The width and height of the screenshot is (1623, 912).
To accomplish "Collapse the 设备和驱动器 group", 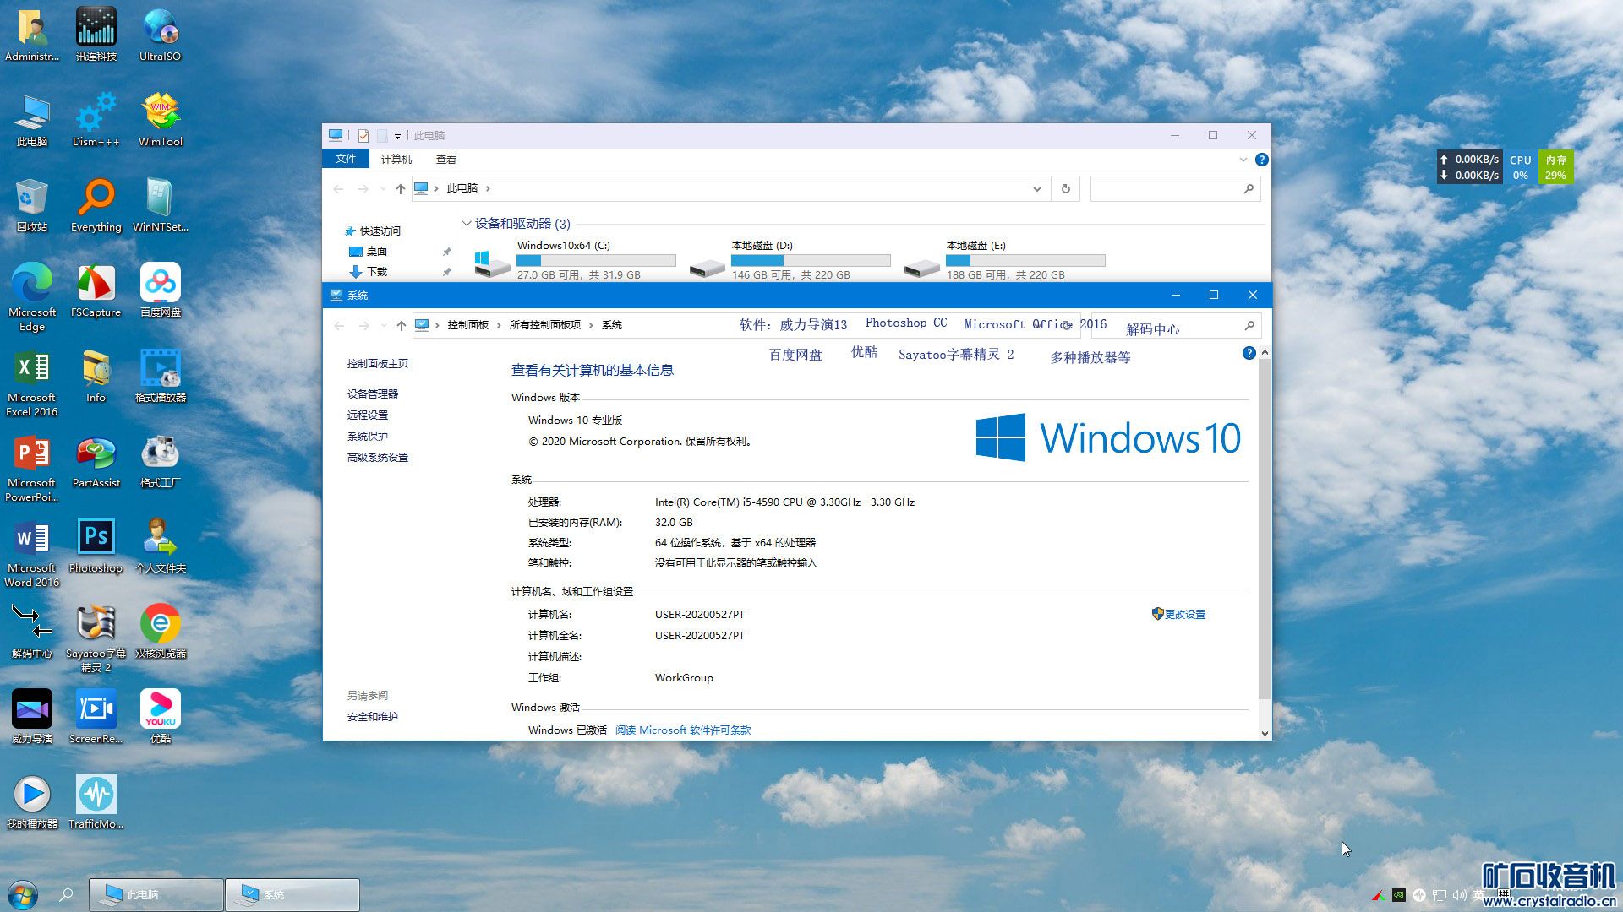I will 467,224.
